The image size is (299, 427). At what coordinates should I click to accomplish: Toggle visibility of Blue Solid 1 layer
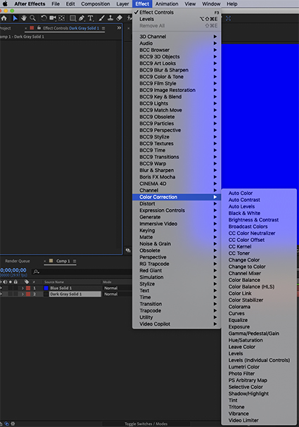tap(1, 288)
